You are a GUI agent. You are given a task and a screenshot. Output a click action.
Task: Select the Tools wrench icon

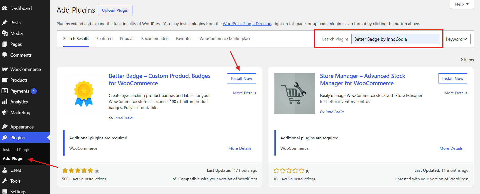tap(5, 181)
